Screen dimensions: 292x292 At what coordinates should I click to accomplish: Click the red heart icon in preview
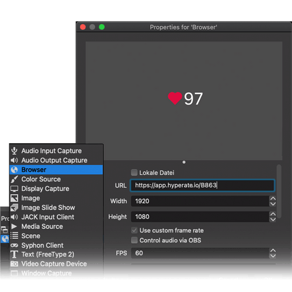click(175, 98)
